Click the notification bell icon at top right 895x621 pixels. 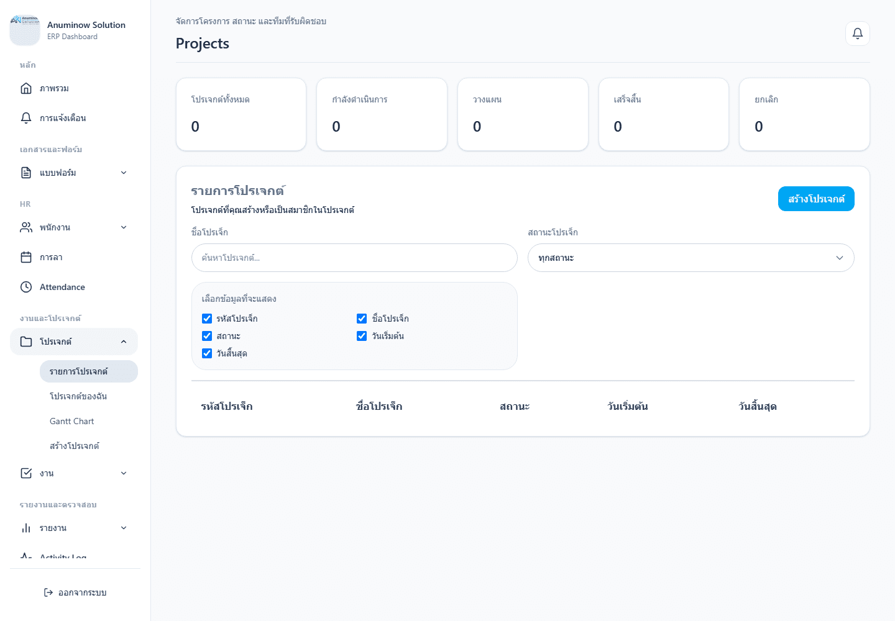point(858,34)
